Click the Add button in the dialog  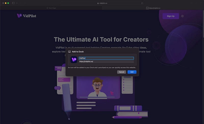pyautogui.click(x=132, y=72)
